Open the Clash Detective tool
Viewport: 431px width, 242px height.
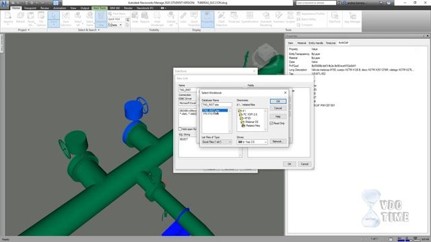coord(222,19)
